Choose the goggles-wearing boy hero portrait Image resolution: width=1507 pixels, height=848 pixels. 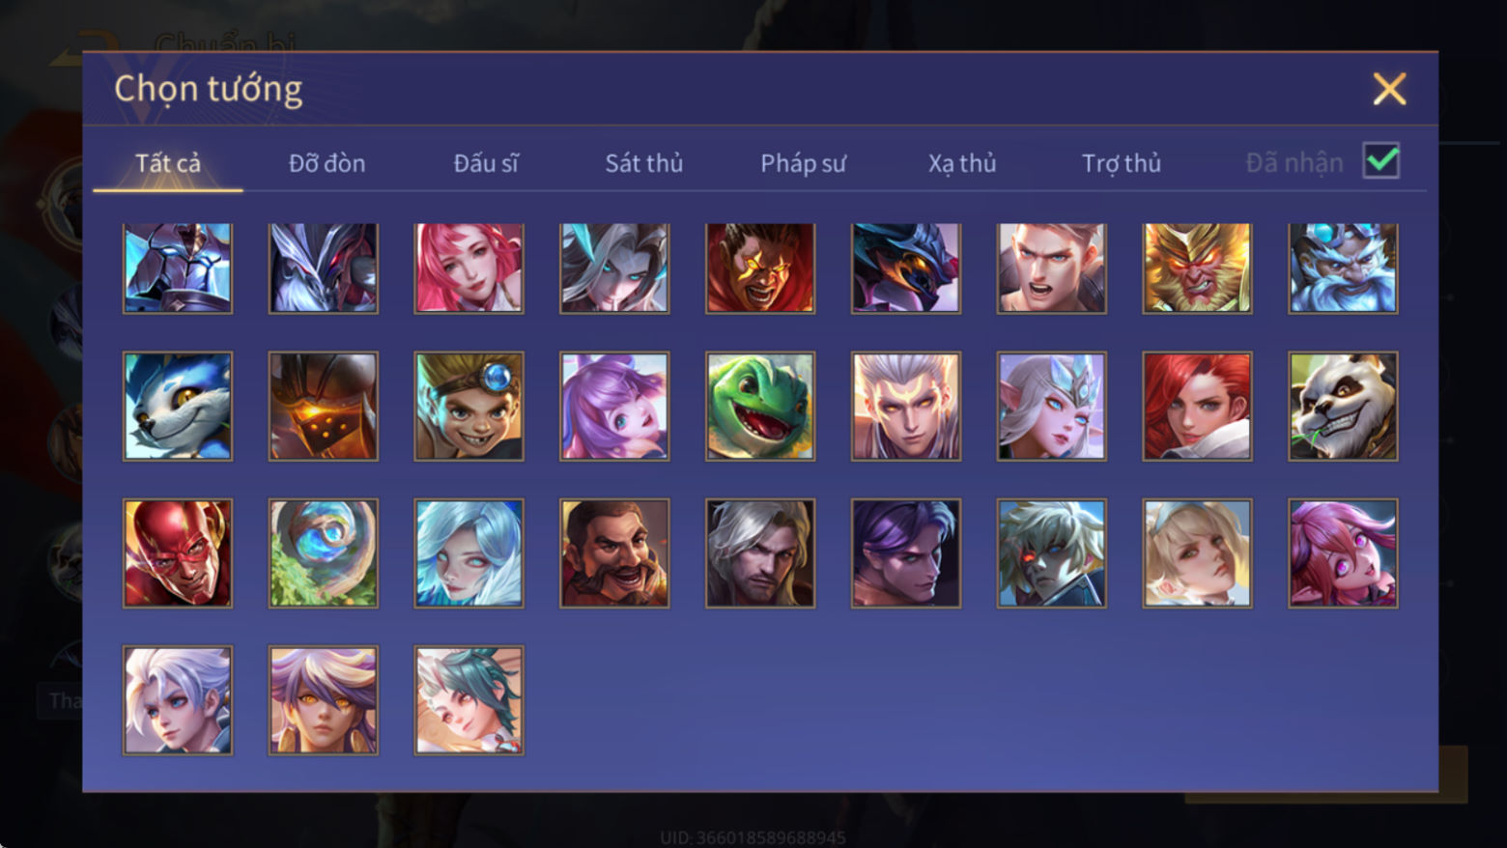click(469, 407)
